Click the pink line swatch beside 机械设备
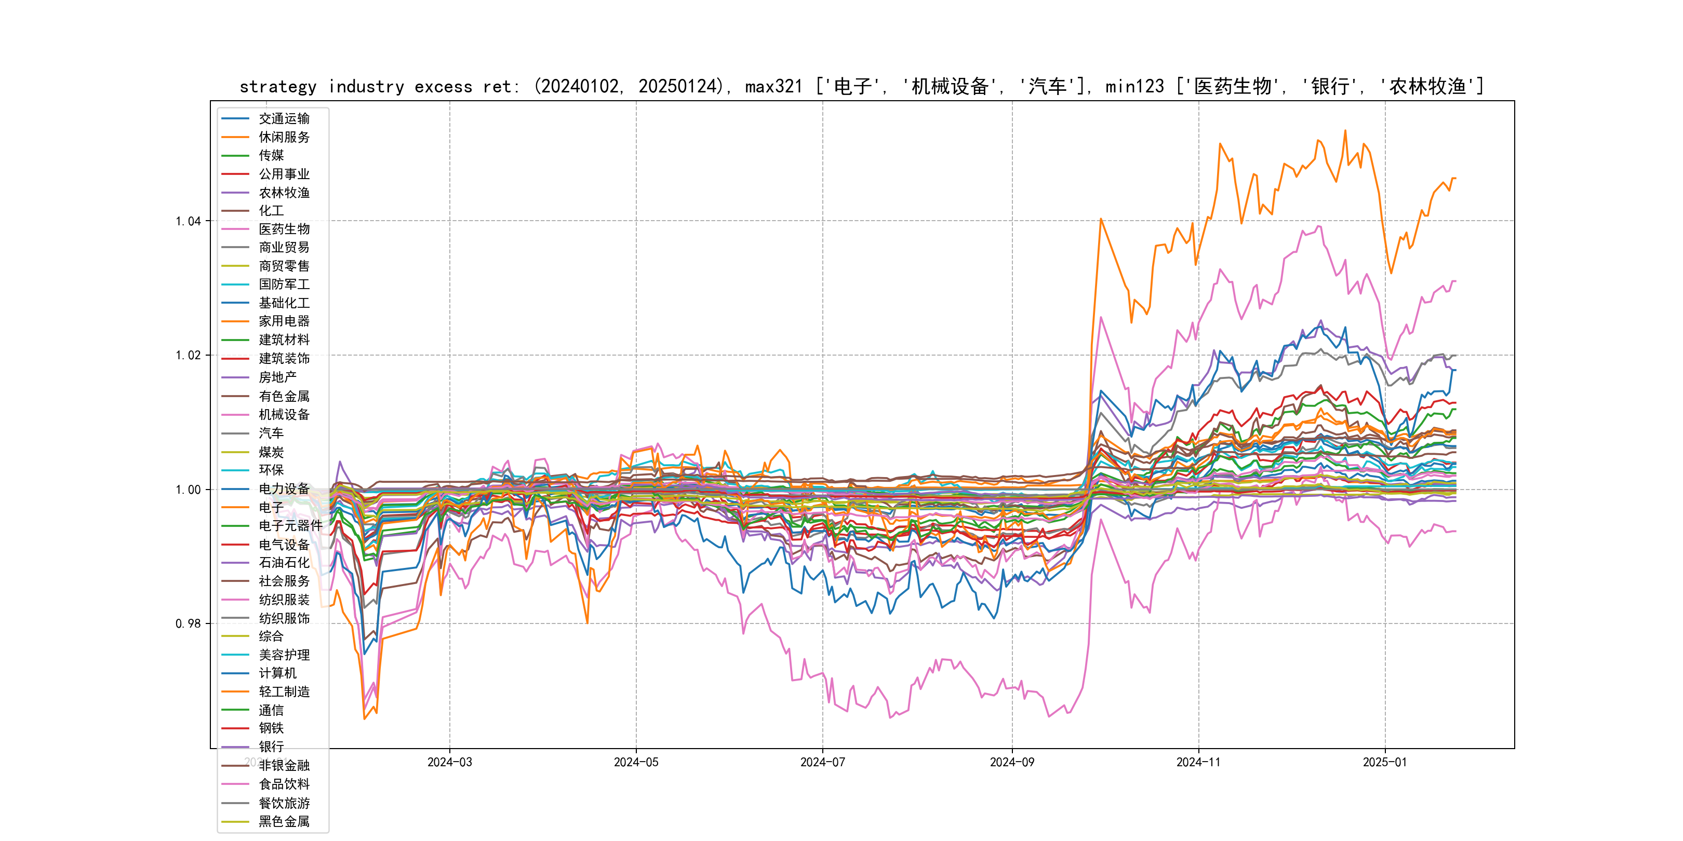The image size is (1683, 841). click(235, 415)
